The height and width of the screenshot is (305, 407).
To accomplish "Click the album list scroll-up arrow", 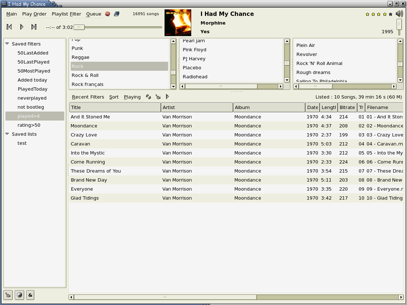I will click(400, 41).
